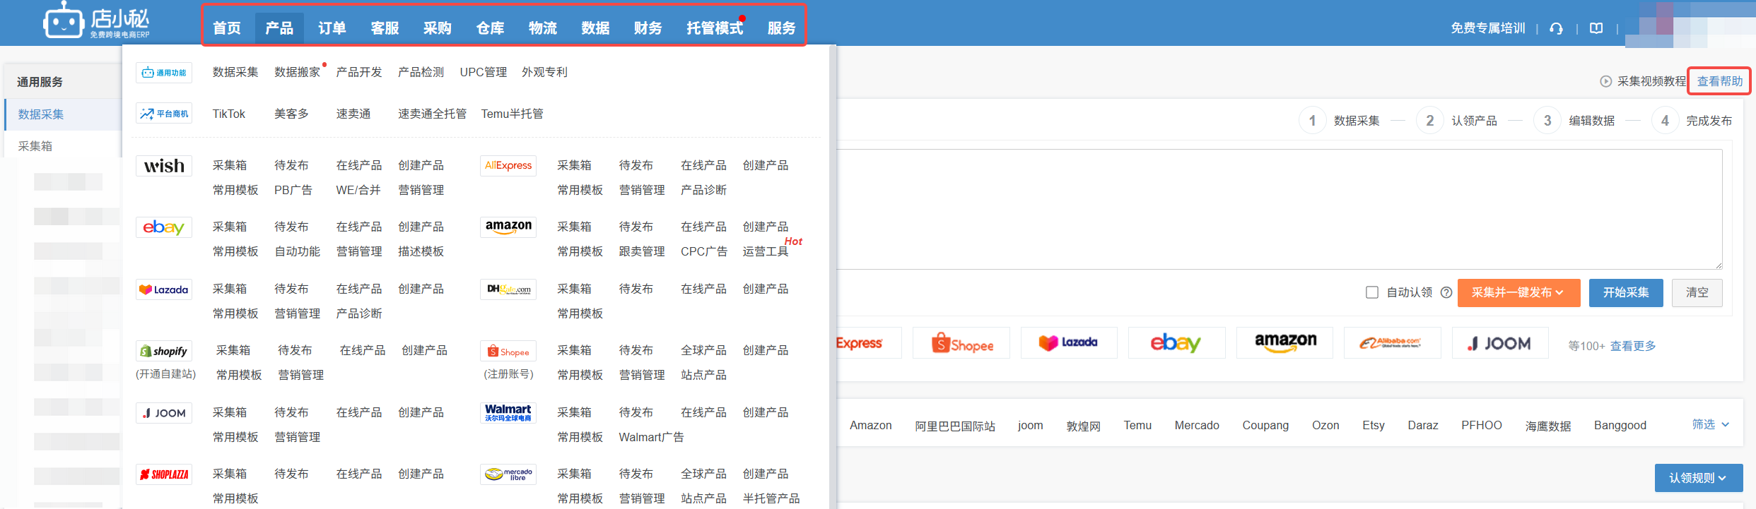Click the 平台商机 category icon
The width and height of the screenshot is (1756, 509).
pyautogui.click(x=164, y=114)
